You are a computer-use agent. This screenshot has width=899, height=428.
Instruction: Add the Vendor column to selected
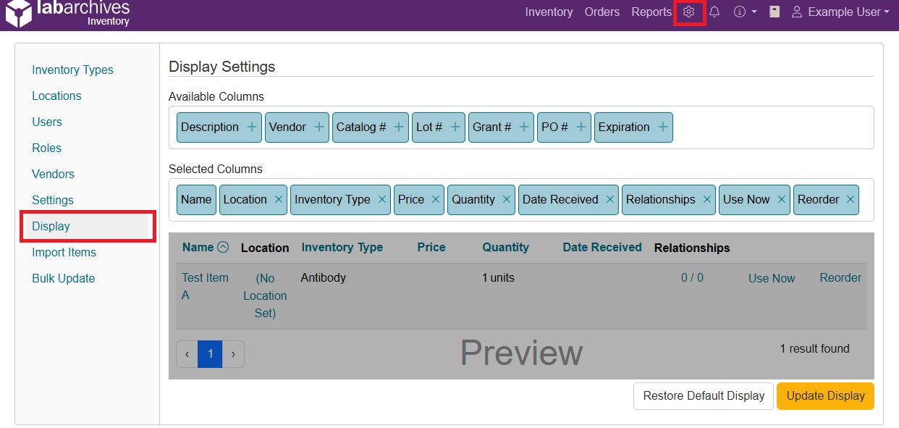point(318,127)
